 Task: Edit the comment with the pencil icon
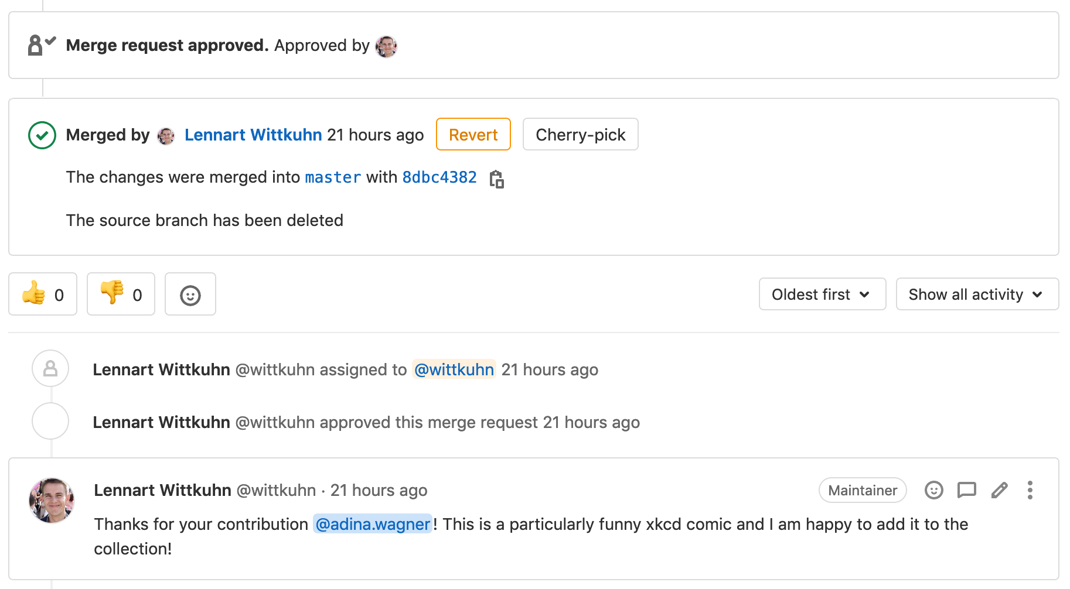(x=999, y=490)
